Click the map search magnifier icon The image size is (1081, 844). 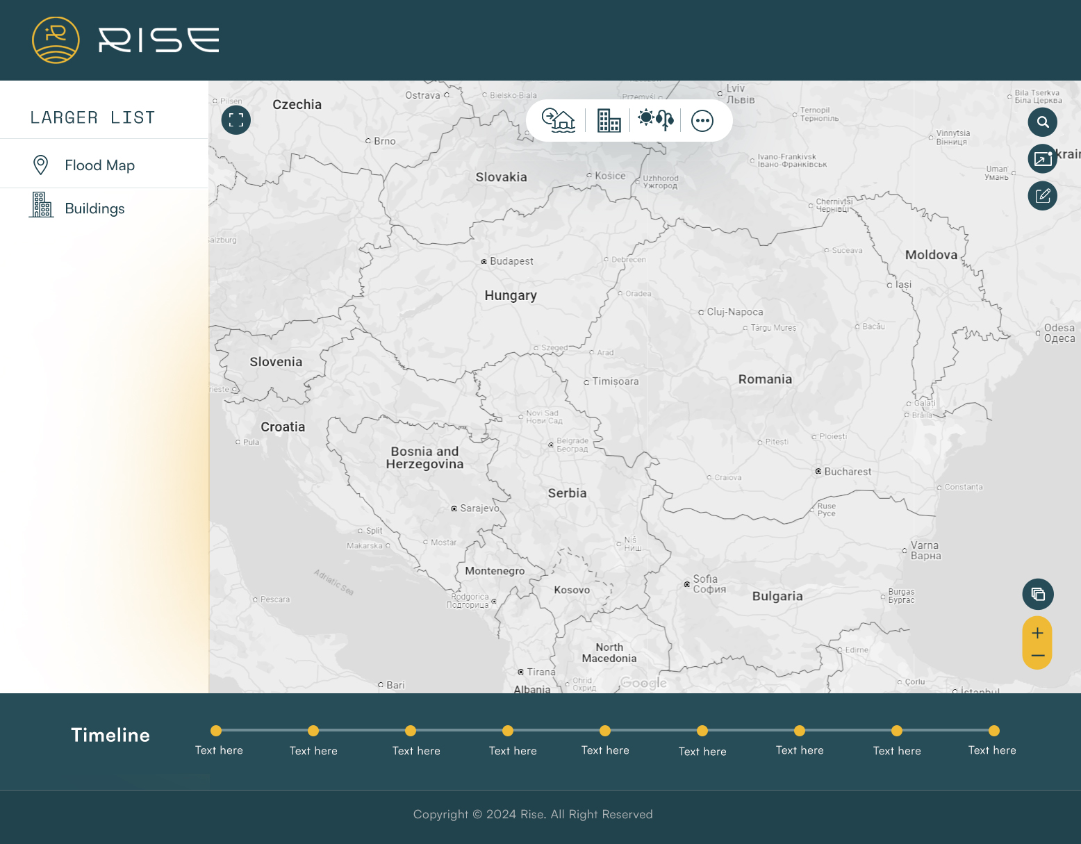coord(1042,122)
